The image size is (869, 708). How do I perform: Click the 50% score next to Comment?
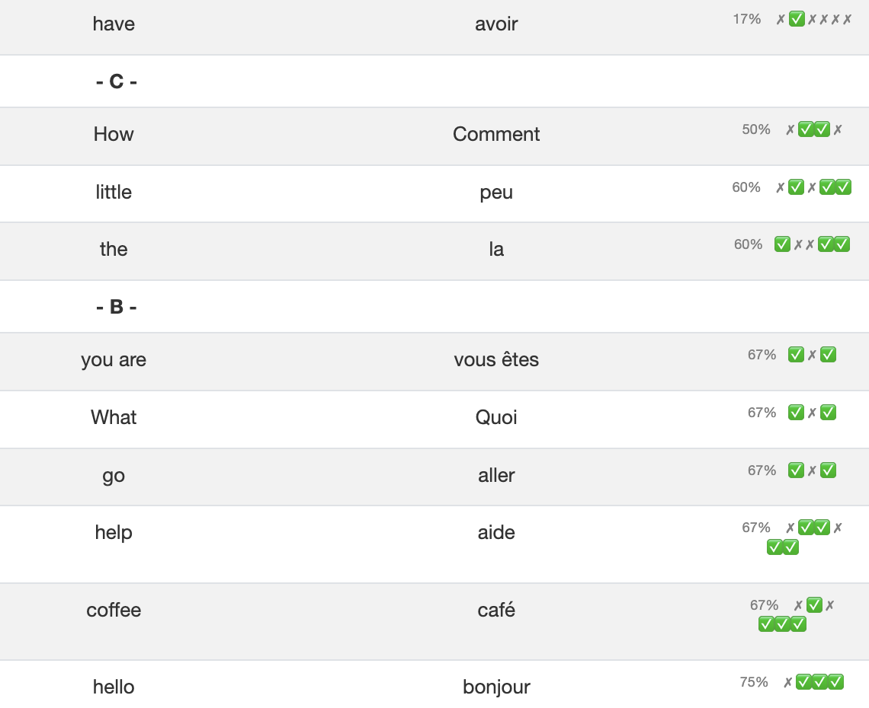756,129
